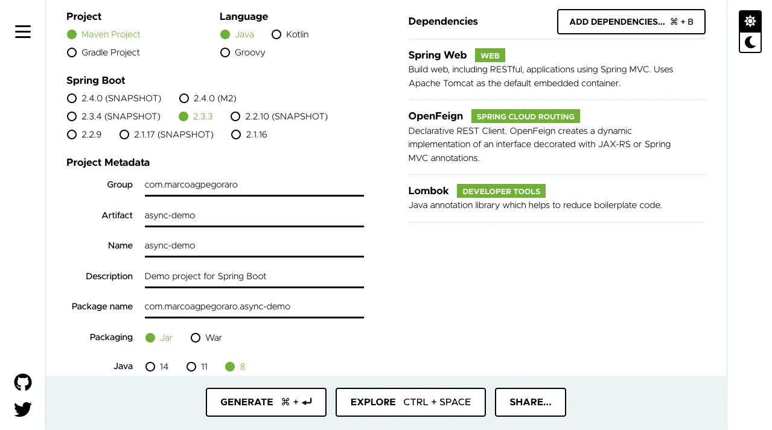Switch to light theme sun icon
Image resolution: width=772 pixels, height=430 pixels.
[750, 21]
